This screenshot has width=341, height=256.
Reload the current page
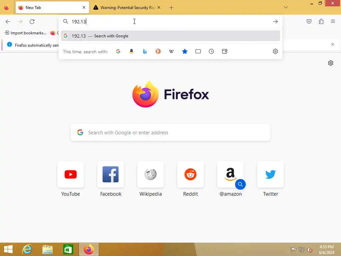click(x=32, y=22)
